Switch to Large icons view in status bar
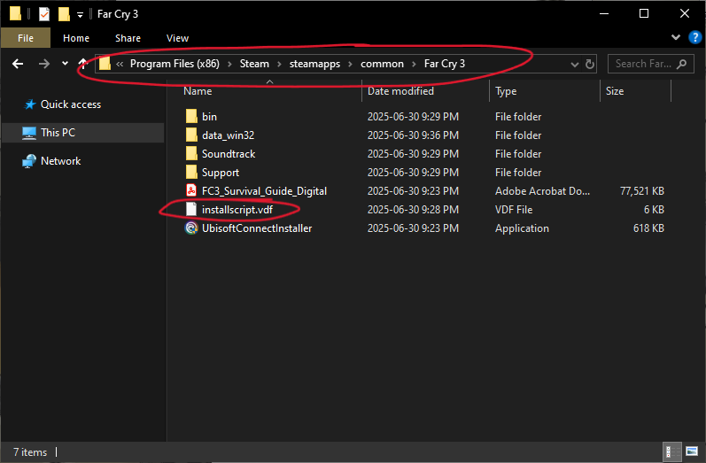 click(x=692, y=451)
